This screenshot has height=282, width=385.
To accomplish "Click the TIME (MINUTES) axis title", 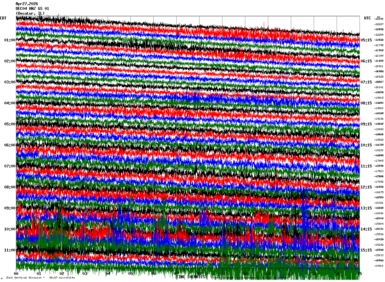I will pos(192,277).
